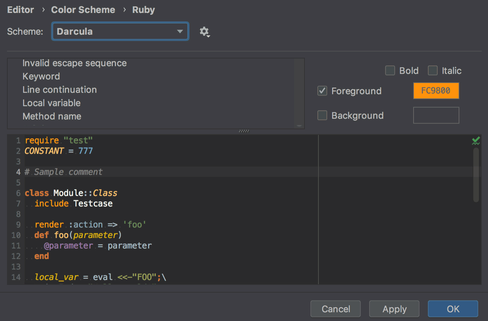Enable the Background color option

(322, 115)
